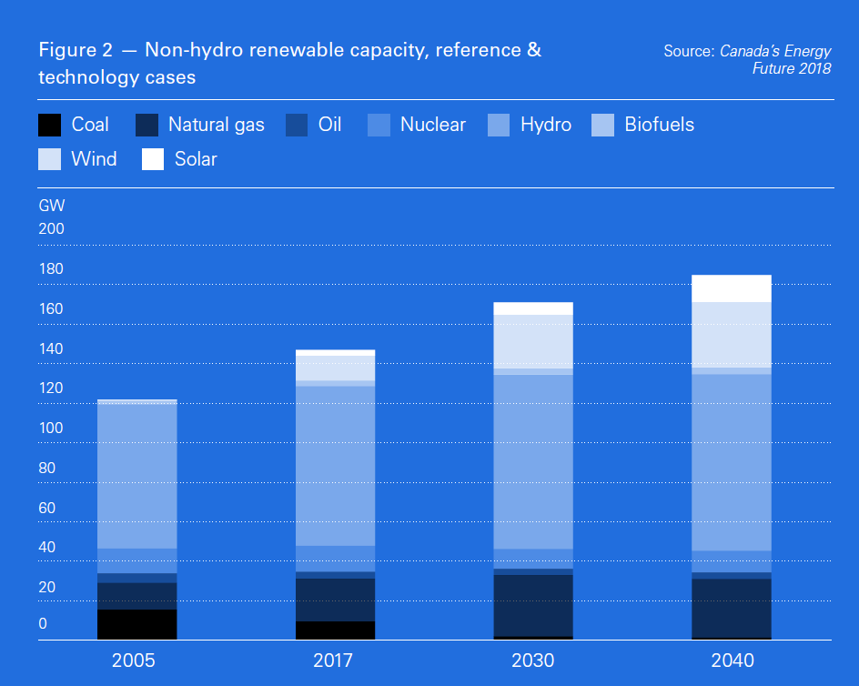The height and width of the screenshot is (686, 859).
Task: Toggle the Nuclear legend swatch
Action: (x=379, y=125)
